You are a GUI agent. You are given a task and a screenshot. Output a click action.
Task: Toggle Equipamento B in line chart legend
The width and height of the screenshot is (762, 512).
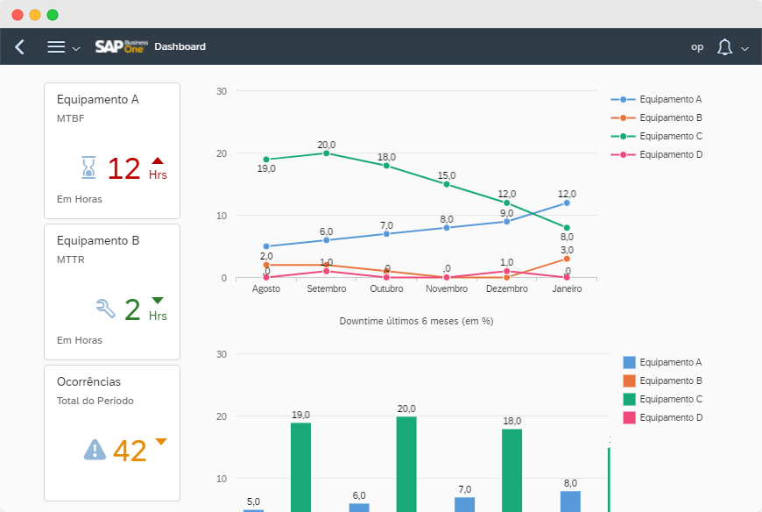point(656,117)
